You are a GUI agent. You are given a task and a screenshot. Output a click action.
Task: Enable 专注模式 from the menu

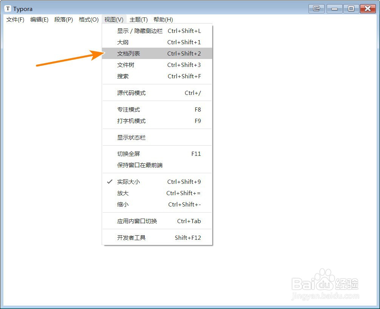point(157,109)
